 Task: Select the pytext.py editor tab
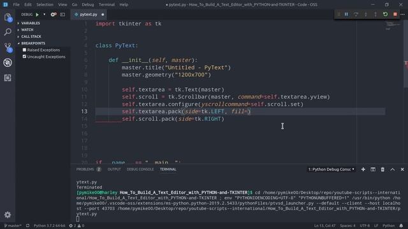pyautogui.click(x=89, y=15)
